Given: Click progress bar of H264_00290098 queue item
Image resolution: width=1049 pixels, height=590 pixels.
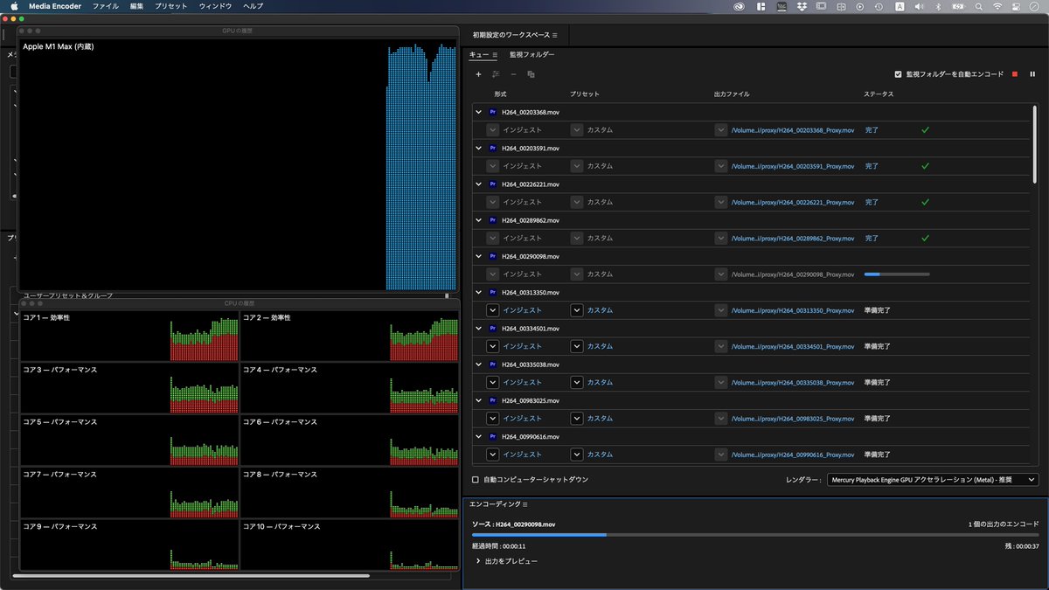Looking at the screenshot, I should [897, 274].
